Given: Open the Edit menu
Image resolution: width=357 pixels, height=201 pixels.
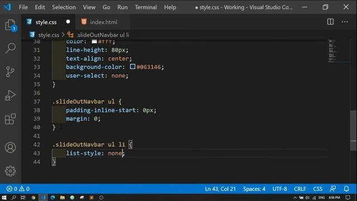Looking at the screenshot, I should click(40, 7).
